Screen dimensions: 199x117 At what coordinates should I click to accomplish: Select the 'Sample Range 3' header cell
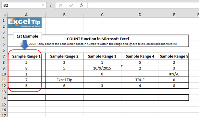tap(102, 56)
